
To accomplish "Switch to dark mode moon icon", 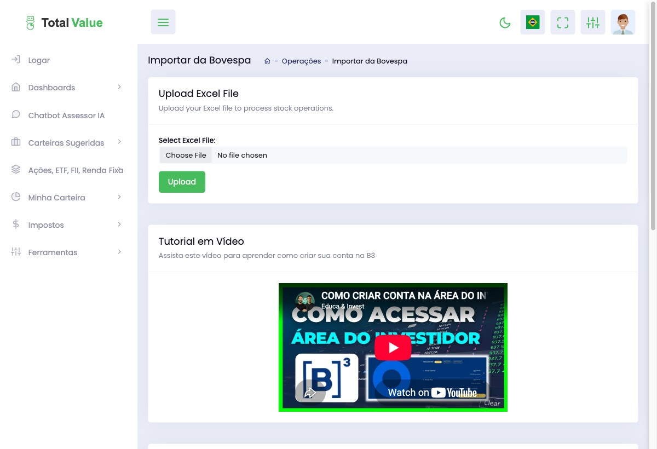I will pos(505,22).
